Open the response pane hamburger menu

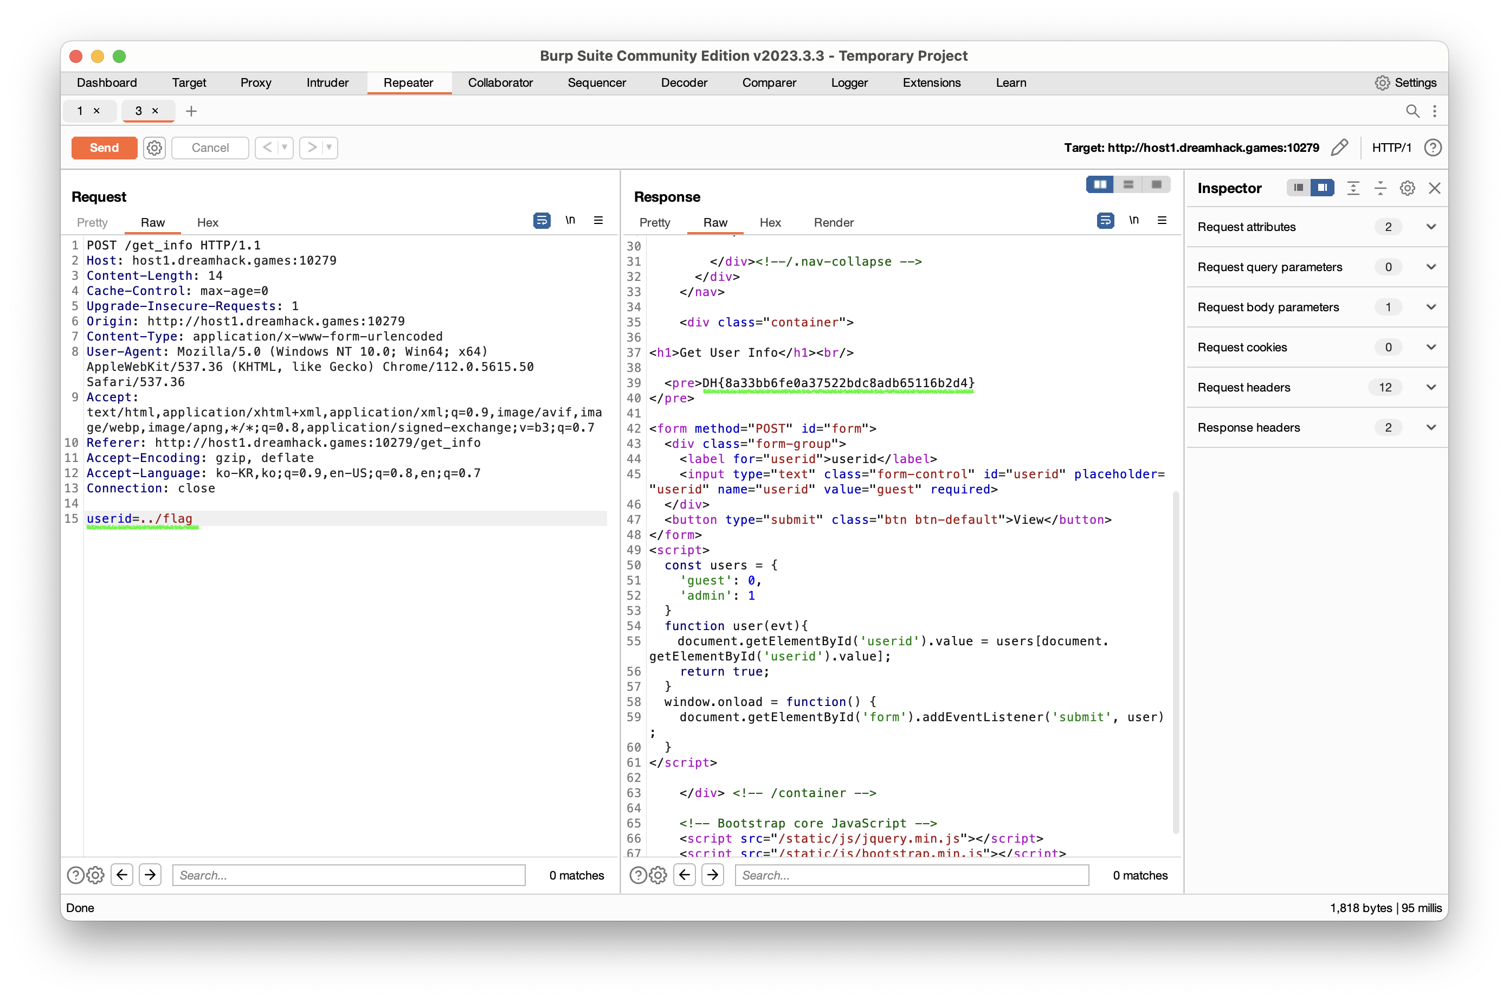1162,220
